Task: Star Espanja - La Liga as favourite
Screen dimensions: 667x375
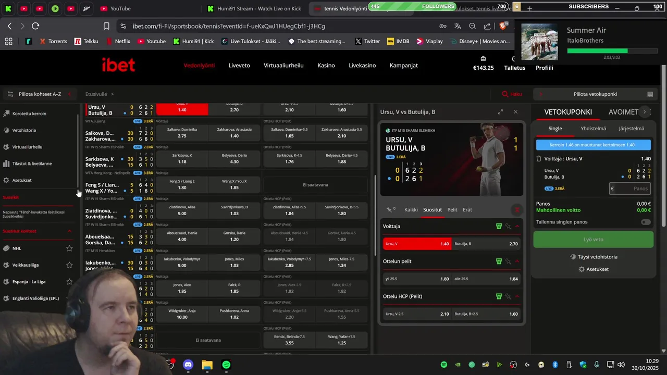Action: pyautogui.click(x=69, y=282)
